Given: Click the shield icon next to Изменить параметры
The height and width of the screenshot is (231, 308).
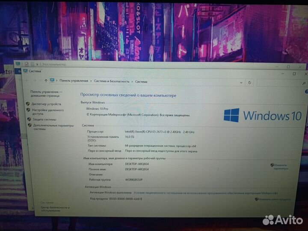Looking at the screenshot, I should [272, 165].
